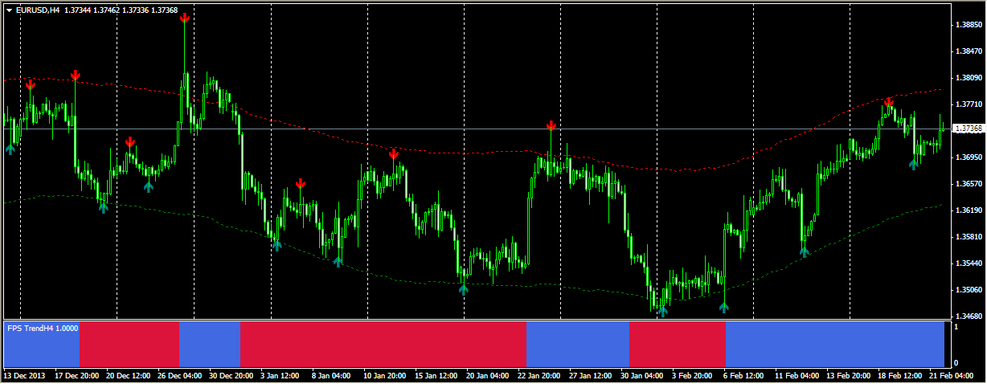This screenshot has height=384, width=987.
Task: Click the 1.35440 price scale value
Action: (x=971, y=263)
